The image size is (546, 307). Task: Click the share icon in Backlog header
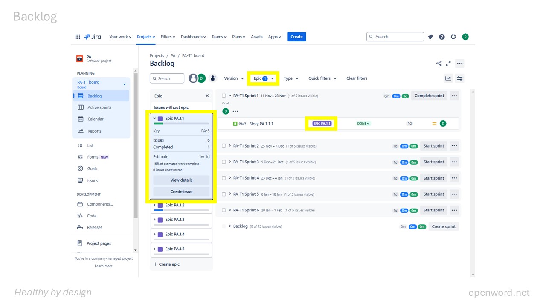439,64
